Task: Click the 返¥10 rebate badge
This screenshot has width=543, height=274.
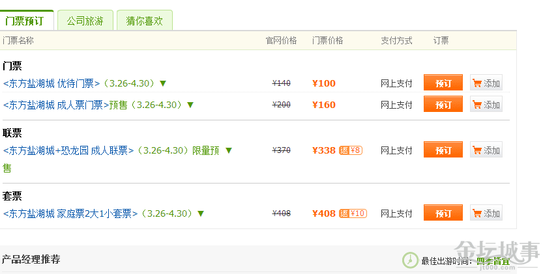Action: pyautogui.click(x=353, y=213)
